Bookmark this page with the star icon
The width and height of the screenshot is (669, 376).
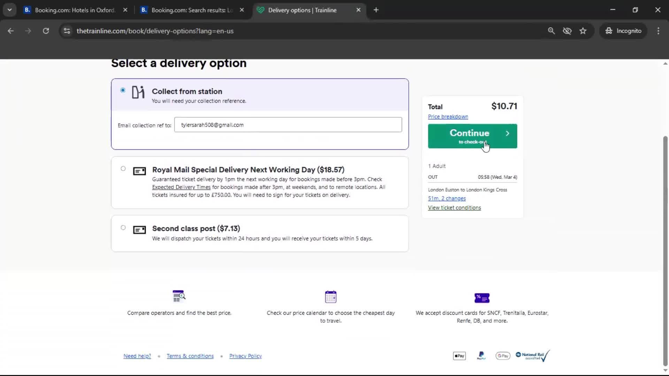583,31
